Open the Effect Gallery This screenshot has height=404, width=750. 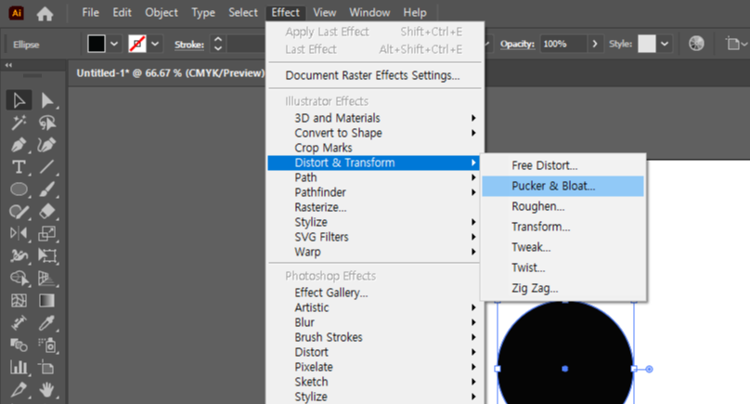[373, 293]
